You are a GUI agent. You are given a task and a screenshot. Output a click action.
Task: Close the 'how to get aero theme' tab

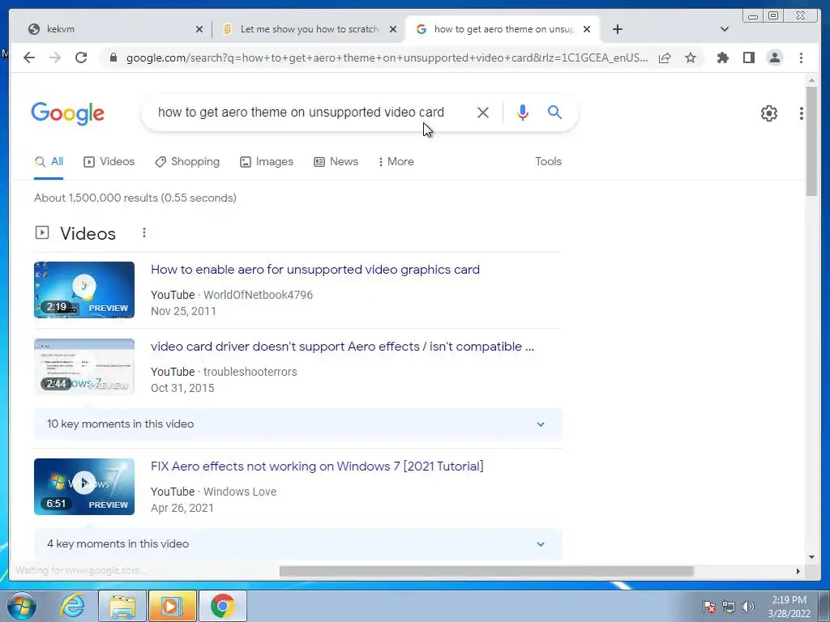587,29
